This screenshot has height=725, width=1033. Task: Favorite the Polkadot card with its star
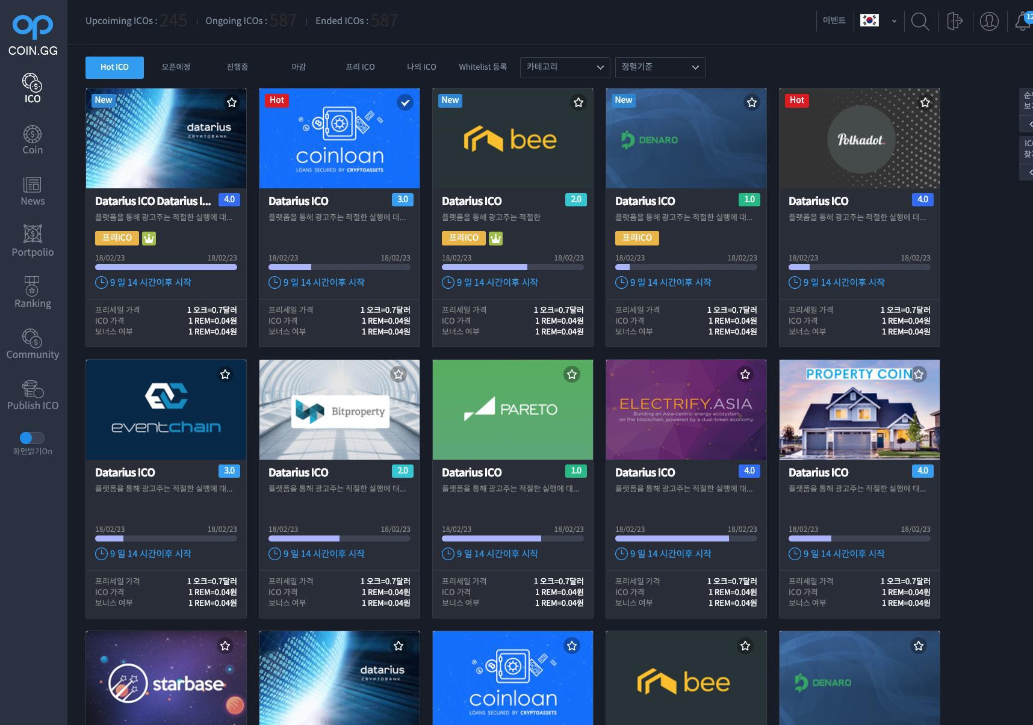click(925, 102)
